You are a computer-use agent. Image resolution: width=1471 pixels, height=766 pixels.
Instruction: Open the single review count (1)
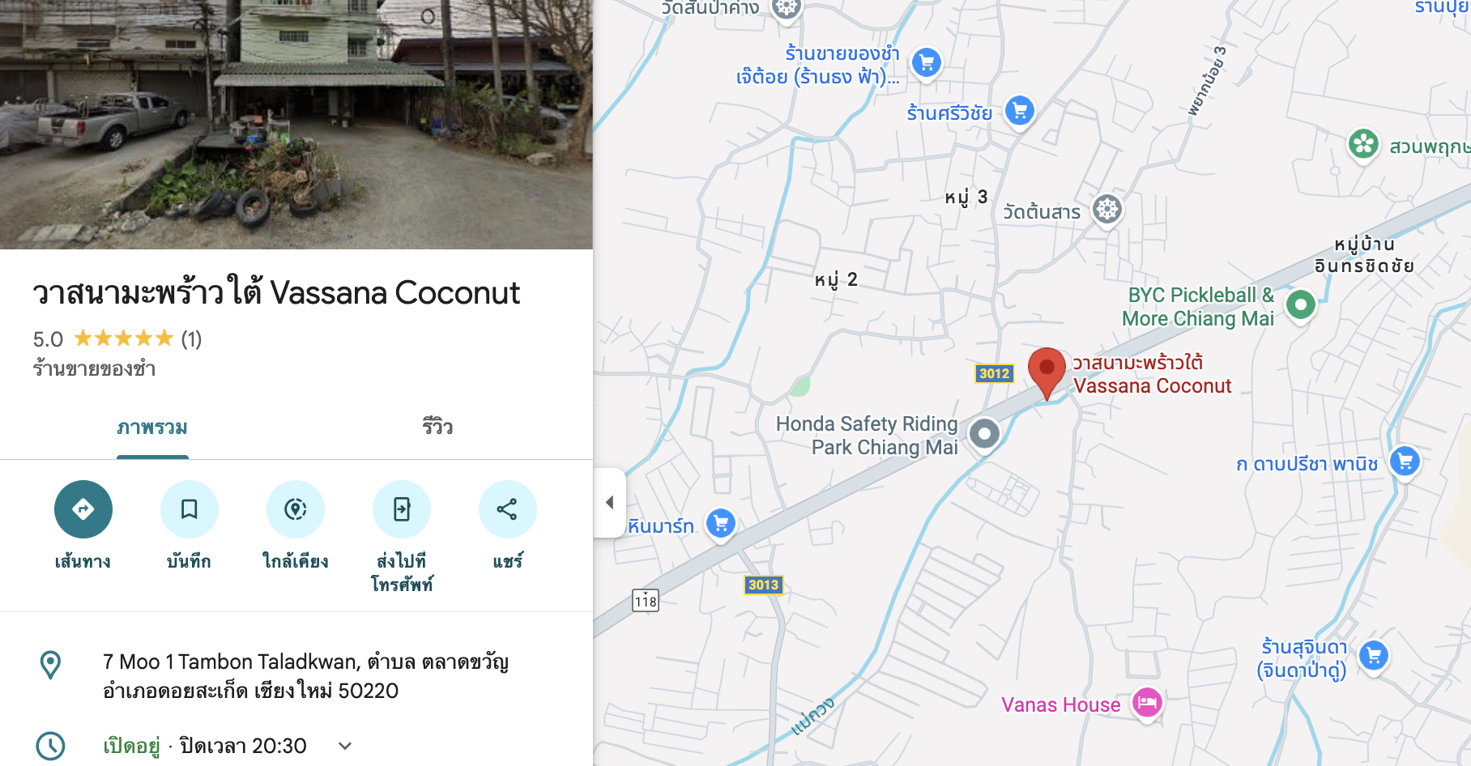(x=191, y=338)
